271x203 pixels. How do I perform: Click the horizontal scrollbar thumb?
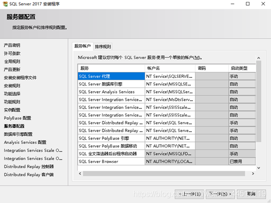tap(164, 174)
